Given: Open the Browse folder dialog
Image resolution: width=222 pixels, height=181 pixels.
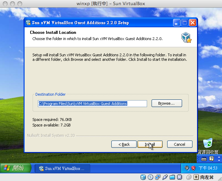Looking at the screenshot, I should 167,103.
